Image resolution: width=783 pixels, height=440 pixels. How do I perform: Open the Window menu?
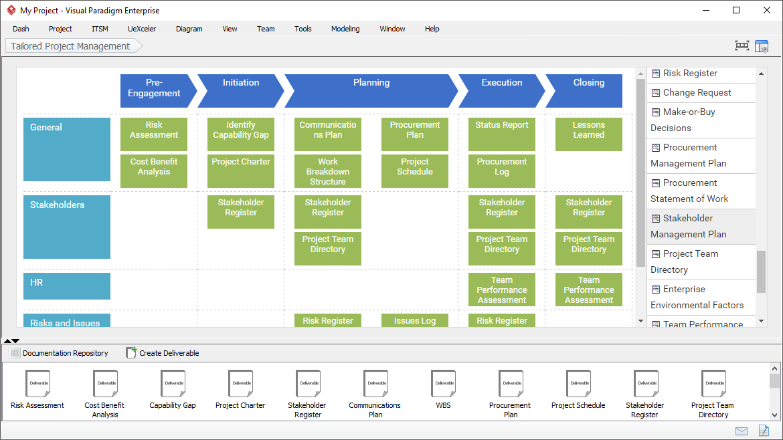(392, 29)
